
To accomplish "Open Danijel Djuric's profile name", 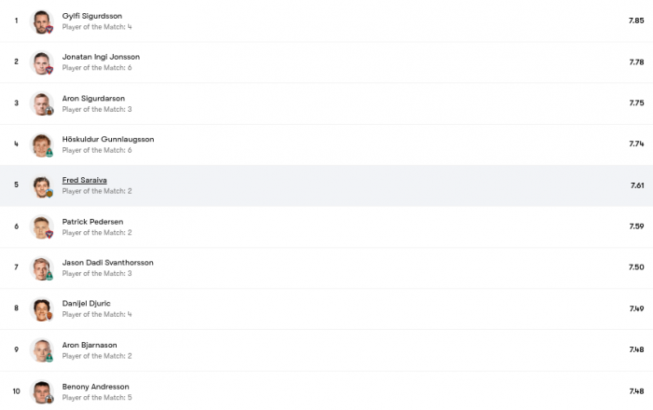I will (x=86, y=304).
